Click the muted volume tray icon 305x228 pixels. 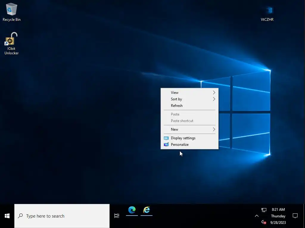[264, 222]
